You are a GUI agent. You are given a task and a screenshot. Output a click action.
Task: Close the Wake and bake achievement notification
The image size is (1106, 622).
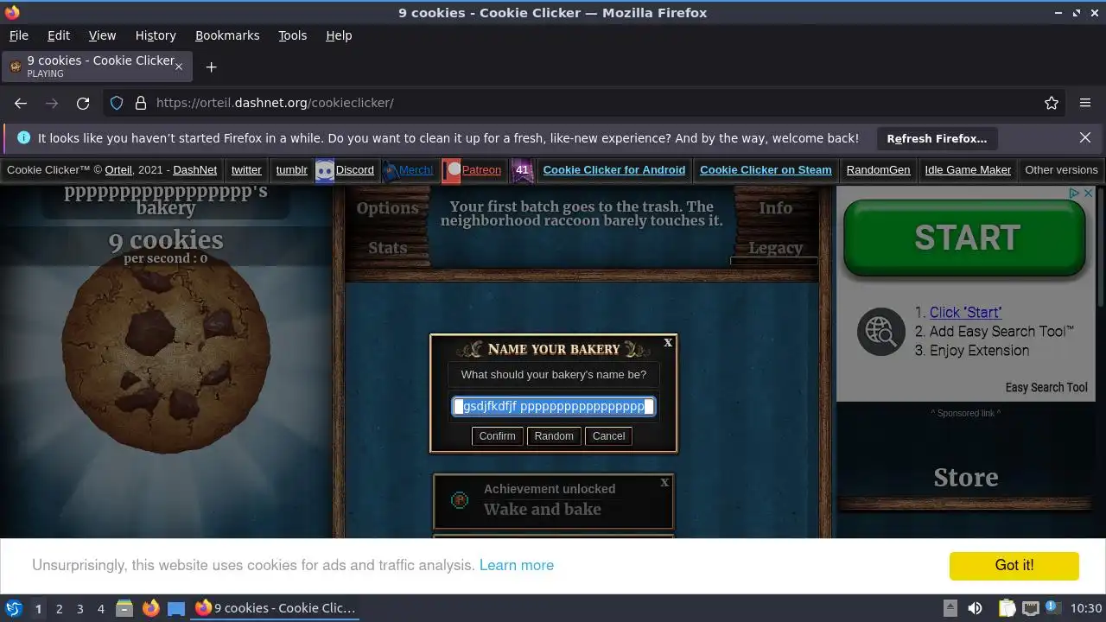point(664,483)
